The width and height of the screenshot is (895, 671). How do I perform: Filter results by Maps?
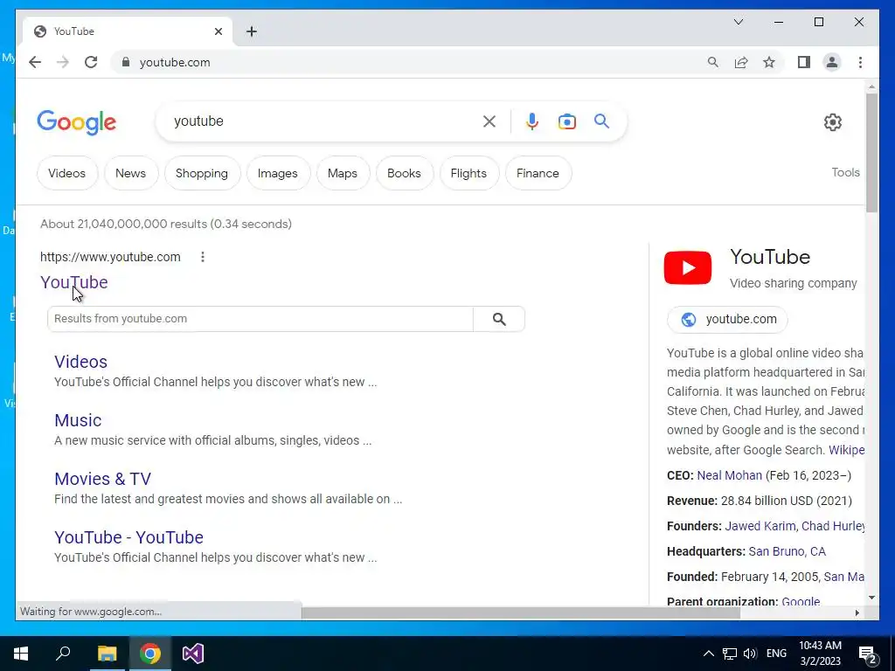(x=343, y=174)
